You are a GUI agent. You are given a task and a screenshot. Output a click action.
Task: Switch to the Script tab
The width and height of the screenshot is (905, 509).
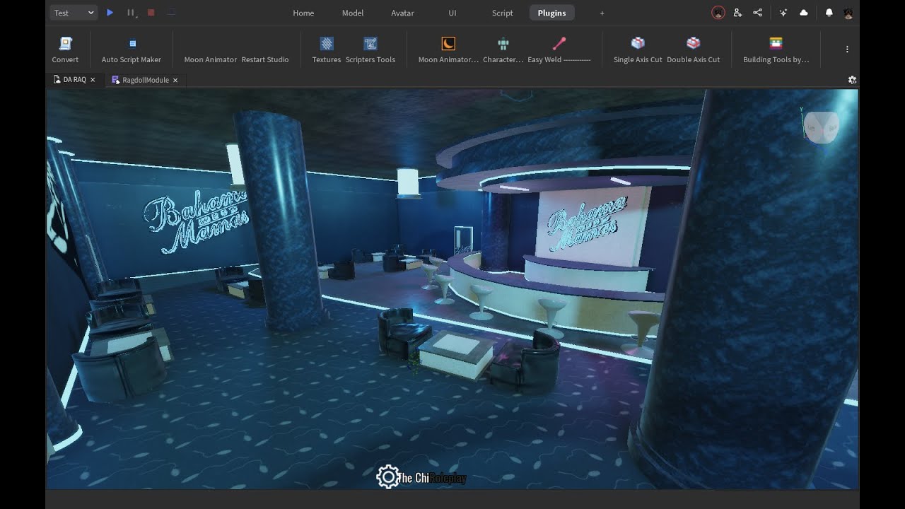[x=503, y=13]
